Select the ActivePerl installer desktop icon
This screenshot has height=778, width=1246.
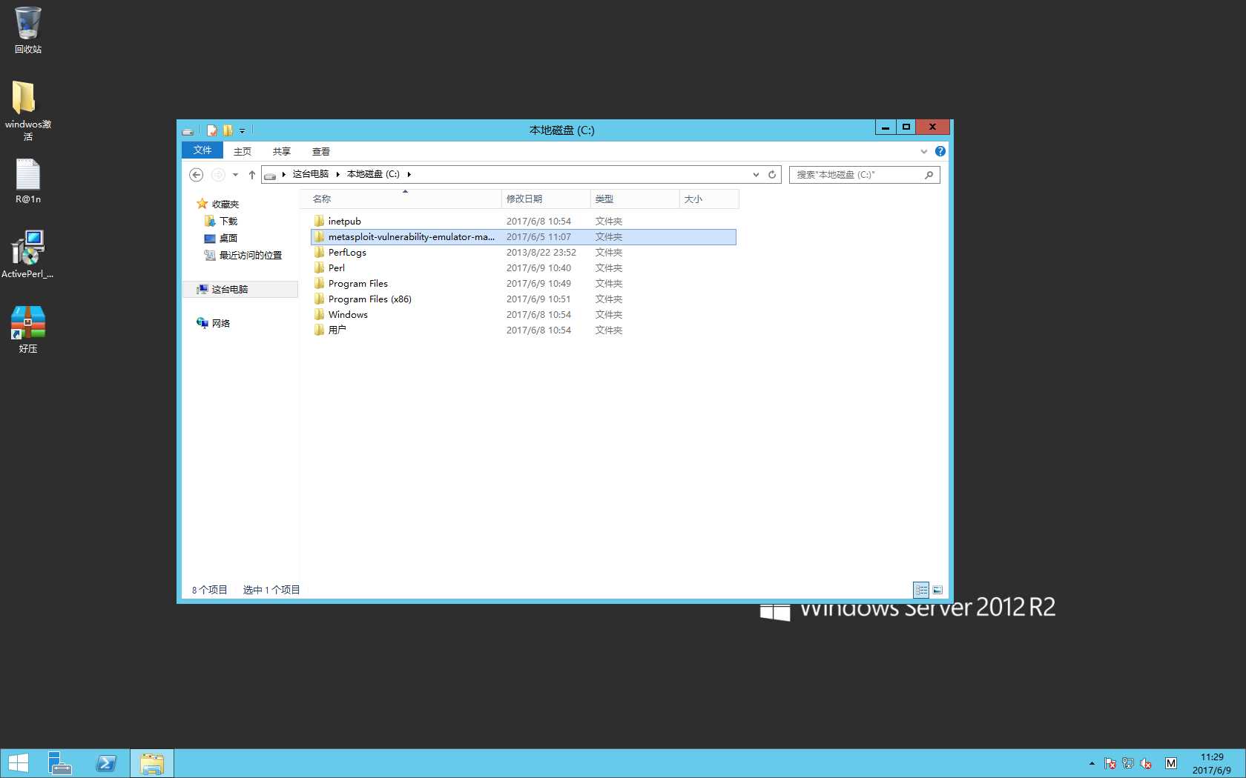click(28, 255)
